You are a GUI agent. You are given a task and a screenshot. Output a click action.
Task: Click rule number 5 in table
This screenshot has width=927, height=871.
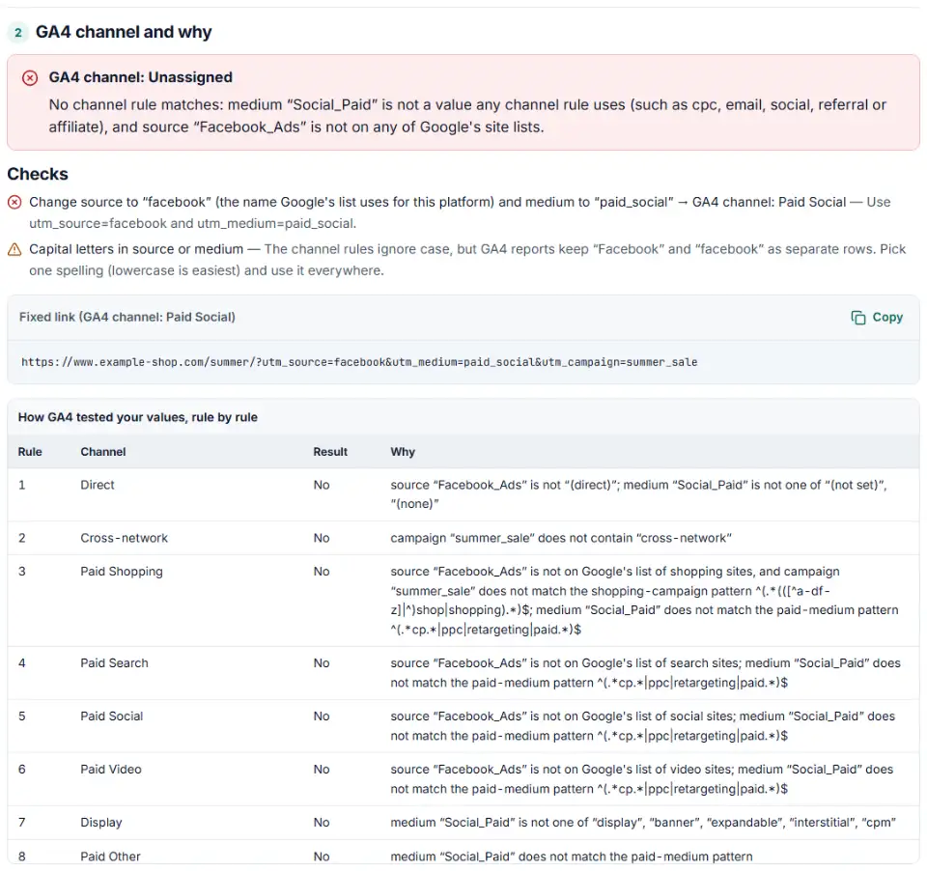[x=22, y=716]
